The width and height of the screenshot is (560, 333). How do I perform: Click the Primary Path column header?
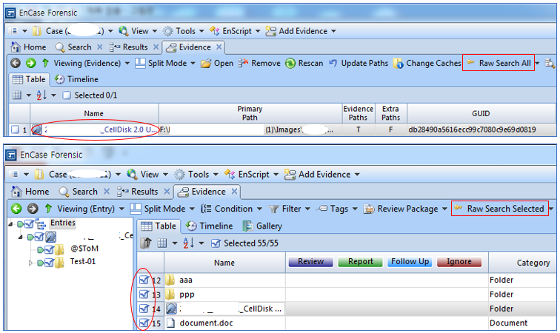[250, 113]
